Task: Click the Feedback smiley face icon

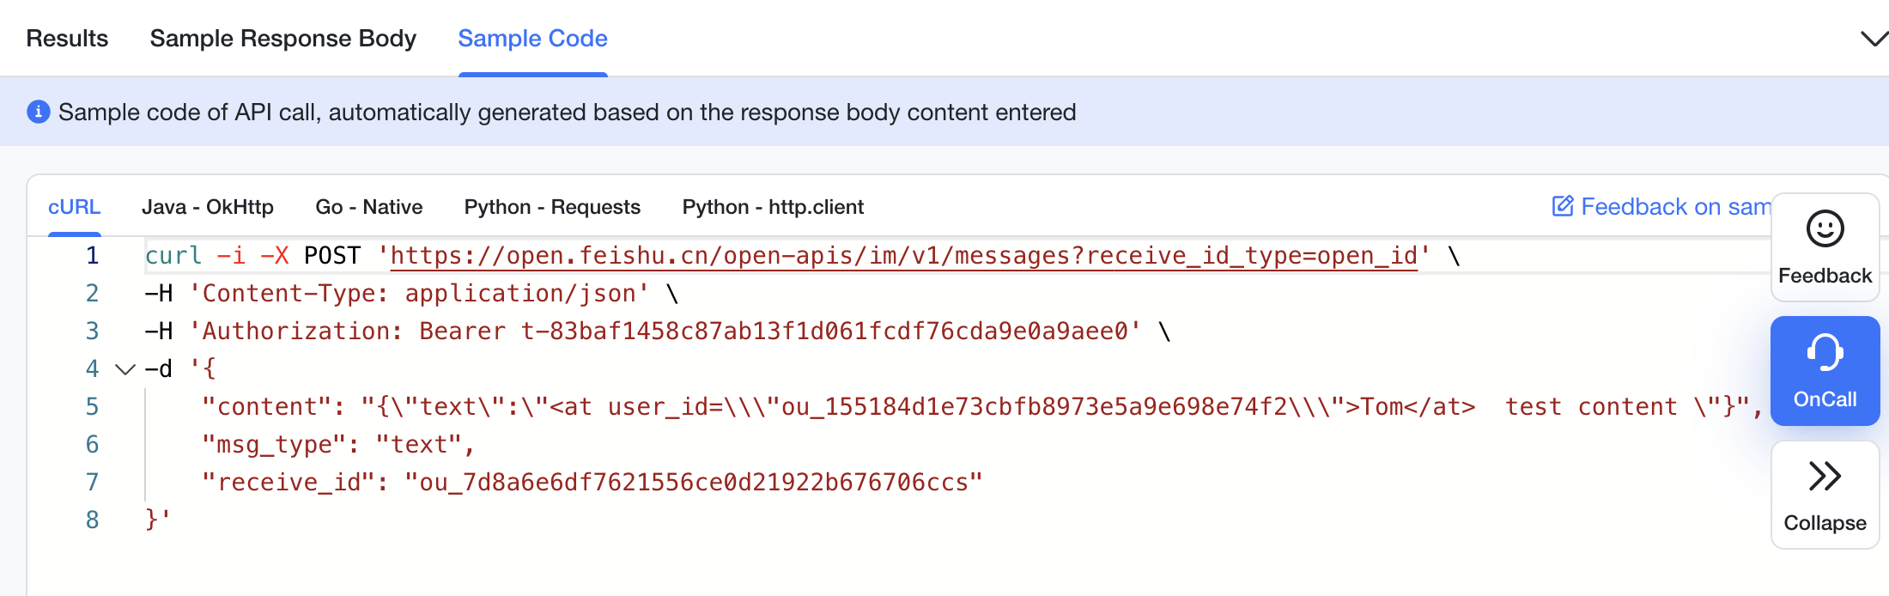Action: click(x=1825, y=229)
